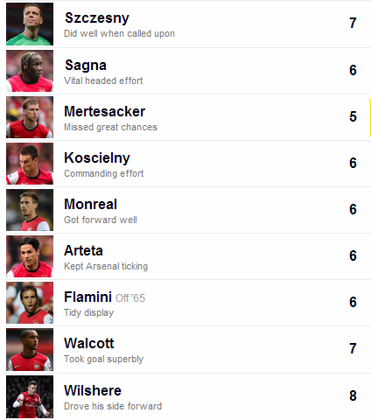Open Flamini's player photo
371x420 pixels.
[30, 303]
